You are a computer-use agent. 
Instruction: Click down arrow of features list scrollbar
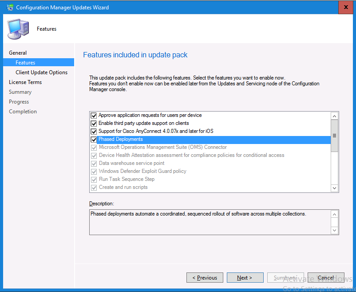pos(334,188)
